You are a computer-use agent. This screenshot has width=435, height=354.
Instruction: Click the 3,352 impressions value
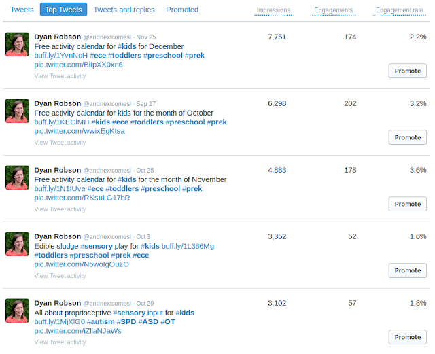[x=277, y=236]
